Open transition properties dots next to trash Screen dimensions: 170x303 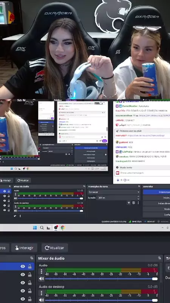138,203
